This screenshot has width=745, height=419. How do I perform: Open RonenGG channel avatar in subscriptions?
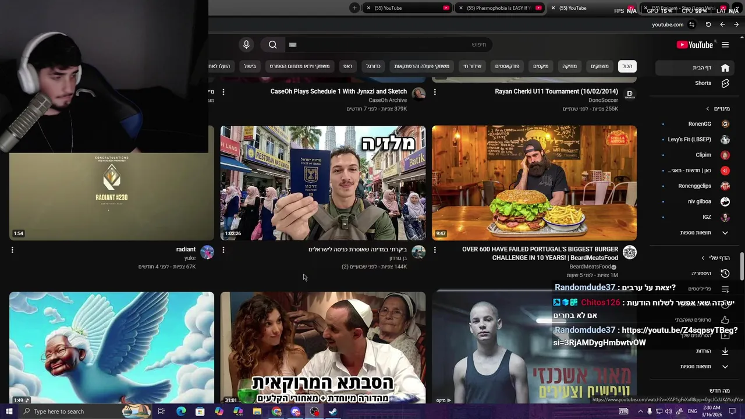click(x=725, y=124)
